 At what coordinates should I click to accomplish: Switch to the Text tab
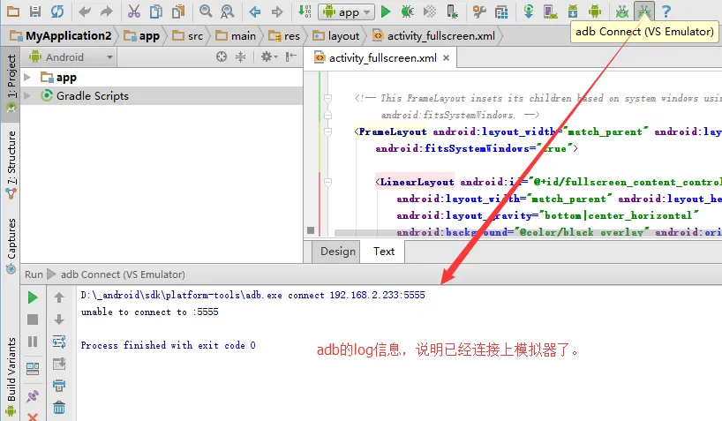(384, 251)
